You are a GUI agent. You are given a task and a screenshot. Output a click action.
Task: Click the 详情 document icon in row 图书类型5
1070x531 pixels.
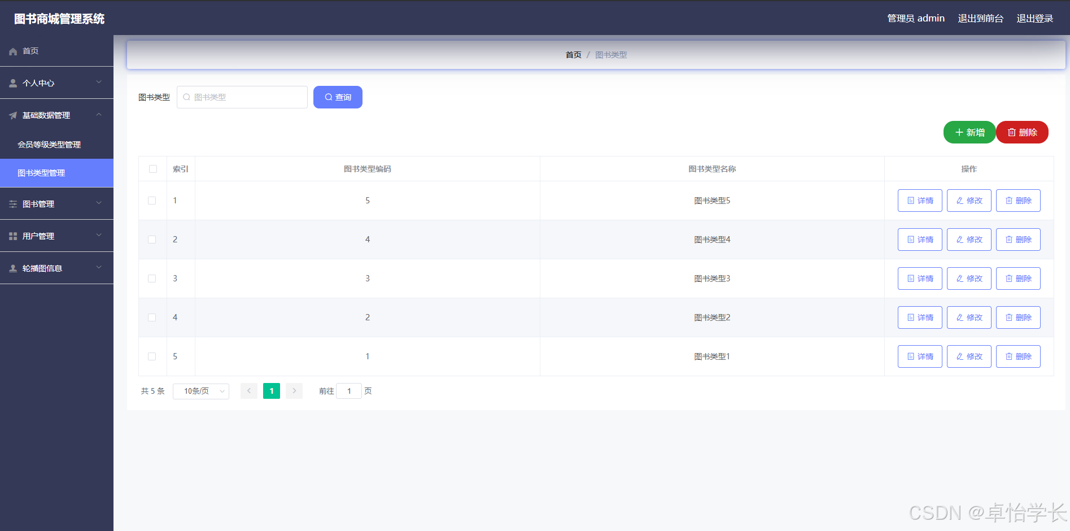pyautogui.click(x=911, y=201)
